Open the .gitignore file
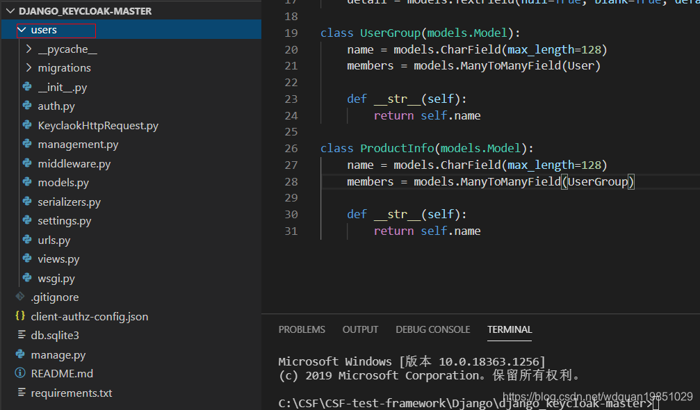 tap(48, 297)
